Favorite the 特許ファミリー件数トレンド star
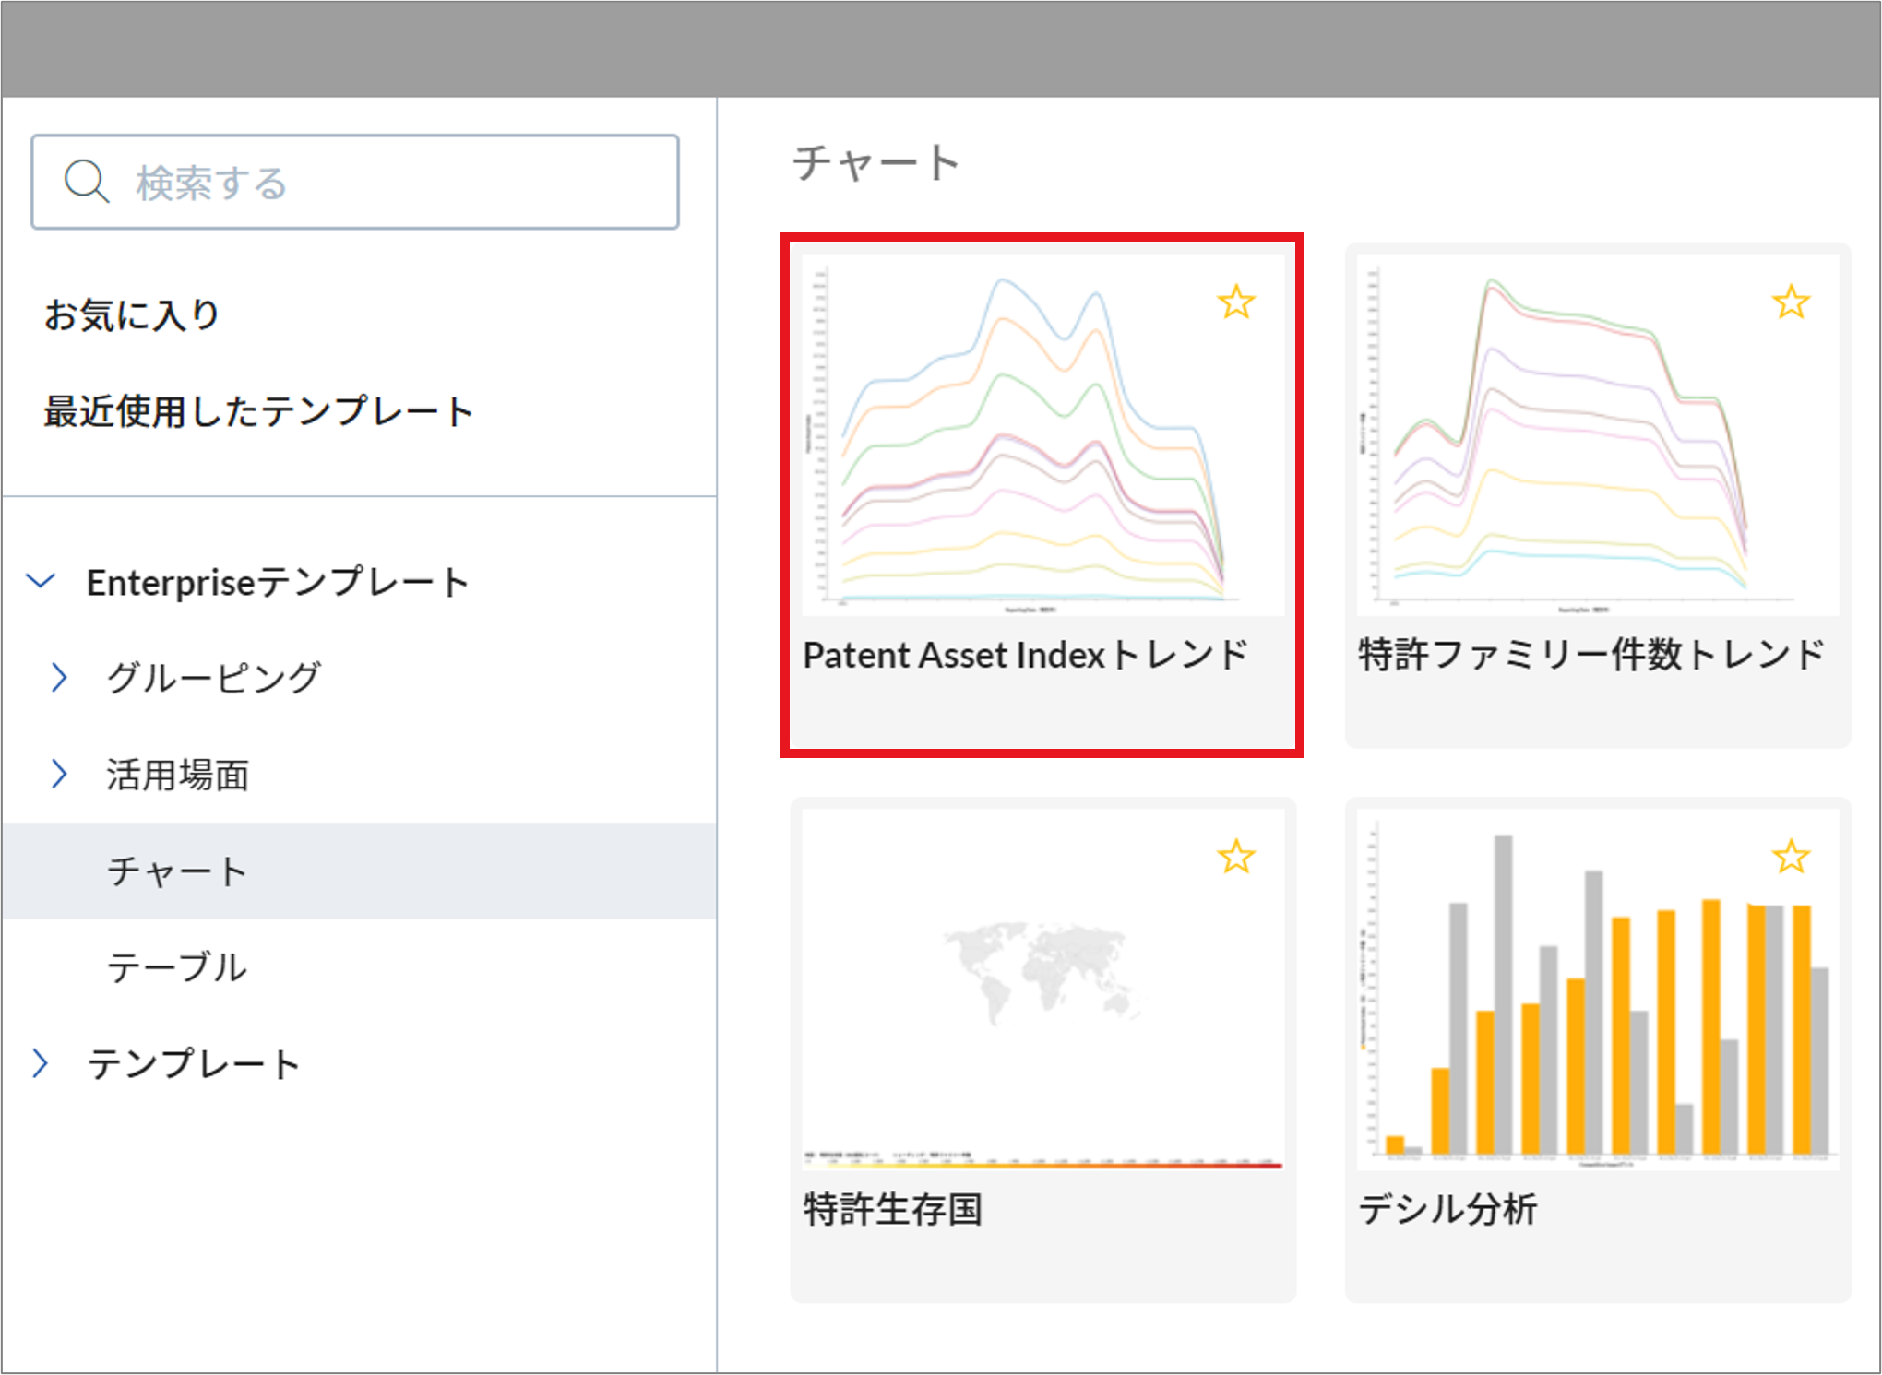This screenshot has width=1882, height=1375. [1791, 302]
